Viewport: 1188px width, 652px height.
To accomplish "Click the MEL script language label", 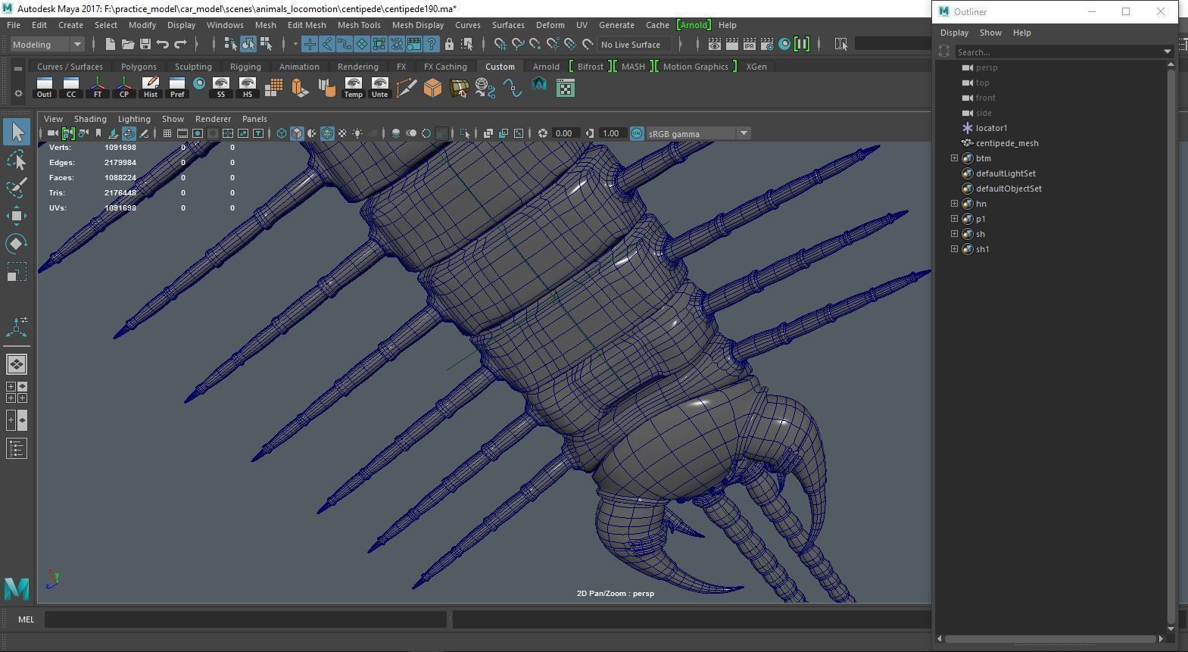I will 26,619.
